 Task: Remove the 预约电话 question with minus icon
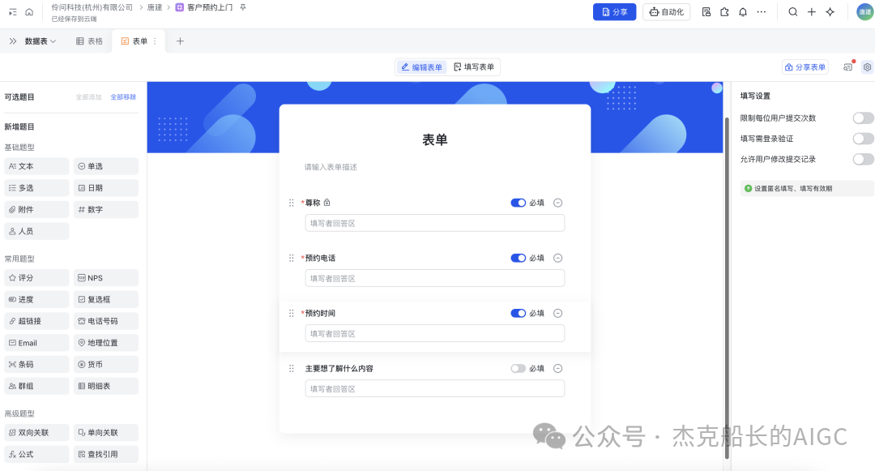(x=557, y=258)
